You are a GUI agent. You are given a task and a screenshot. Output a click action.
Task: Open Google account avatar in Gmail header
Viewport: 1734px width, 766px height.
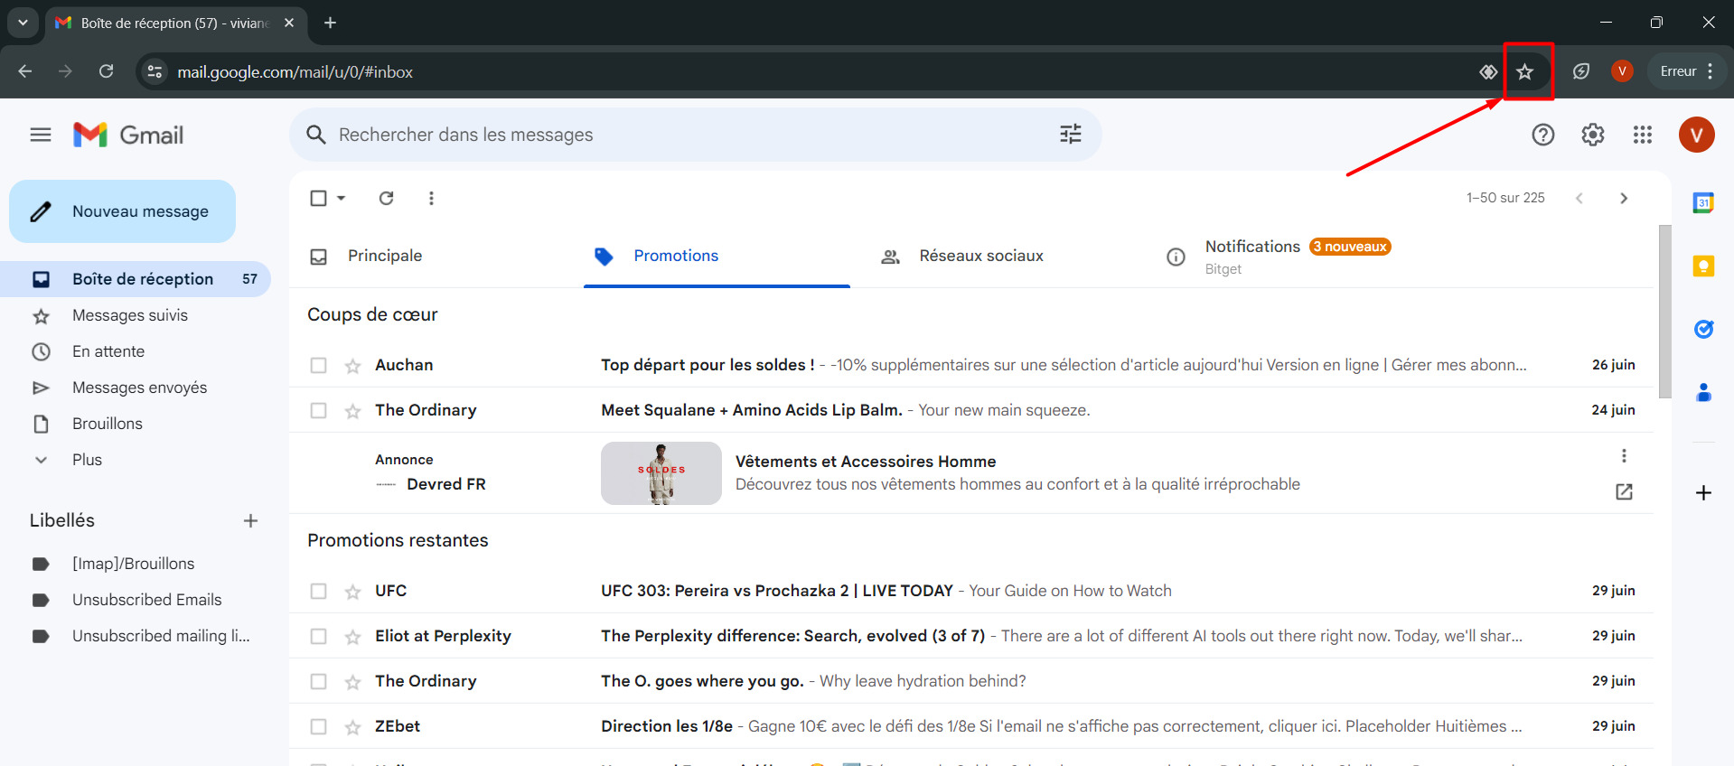point(1697,135)
